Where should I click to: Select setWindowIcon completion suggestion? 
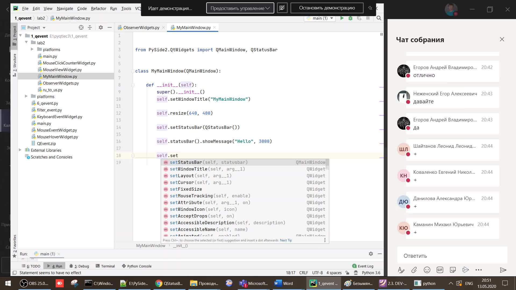coord(245,209)
